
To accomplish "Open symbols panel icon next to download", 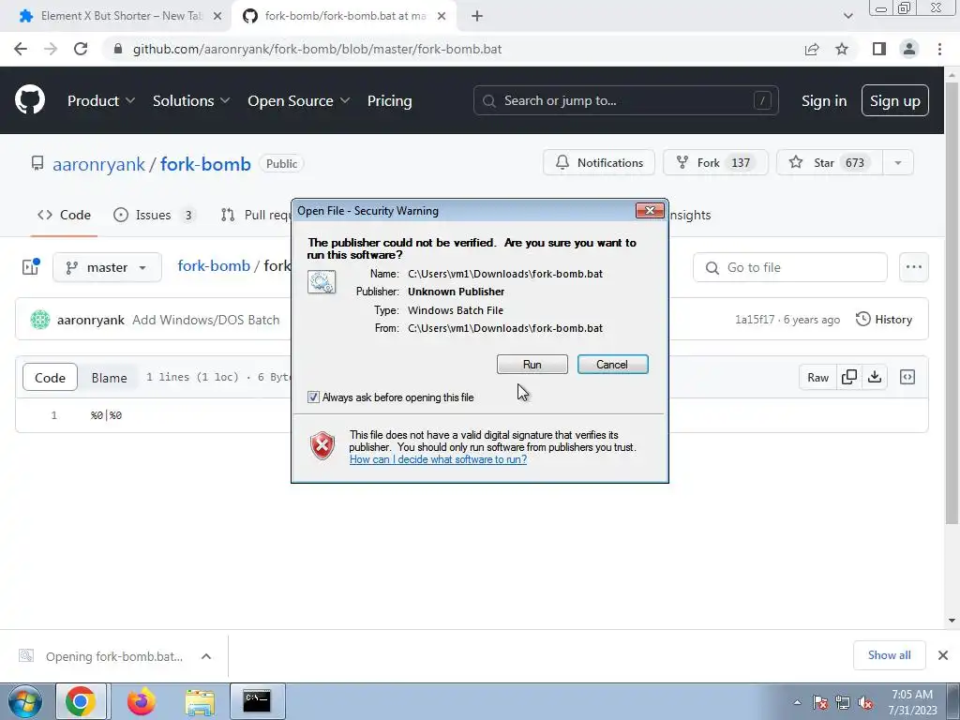I will coord(907,377).
